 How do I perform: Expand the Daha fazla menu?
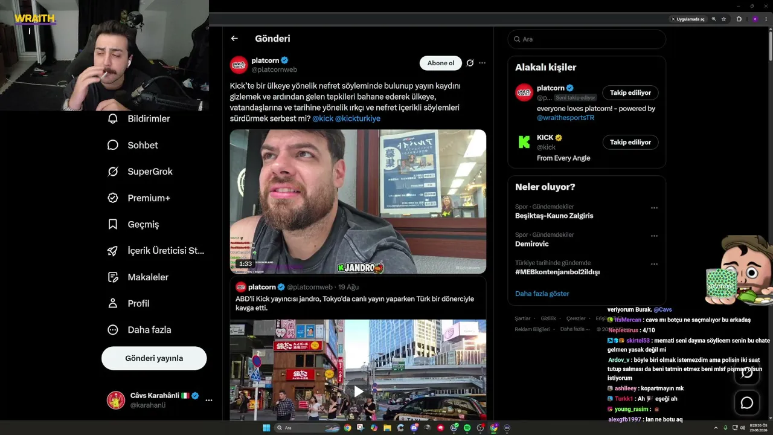tap(140, 330)
